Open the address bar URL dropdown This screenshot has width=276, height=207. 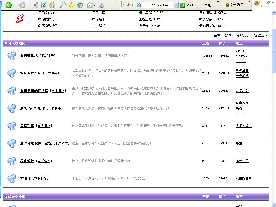click(176, 5)
